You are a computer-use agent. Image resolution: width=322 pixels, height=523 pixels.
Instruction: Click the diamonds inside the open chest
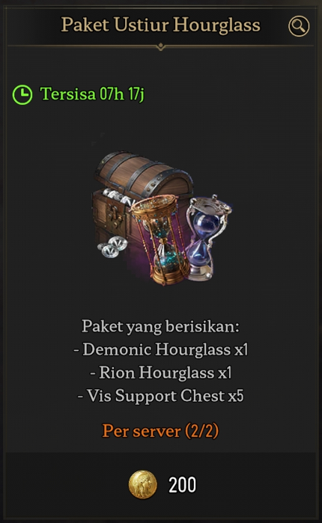[x=118, y=196]
